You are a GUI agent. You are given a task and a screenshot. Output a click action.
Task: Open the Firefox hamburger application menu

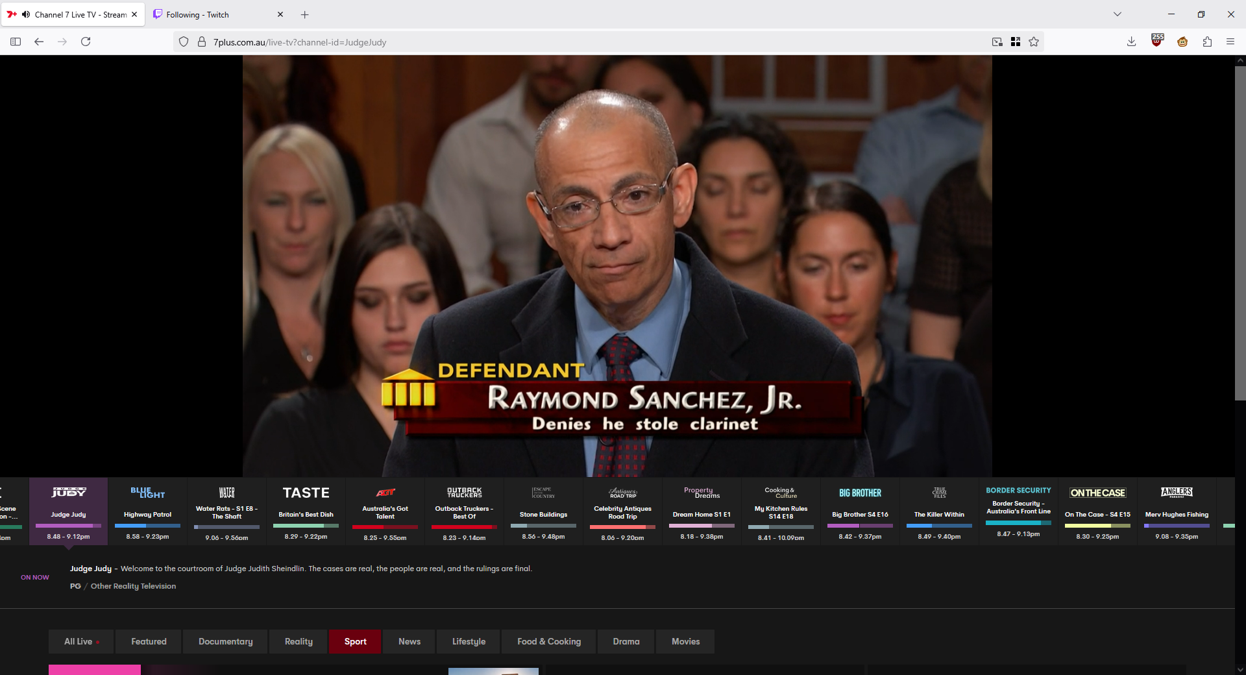1230,42
